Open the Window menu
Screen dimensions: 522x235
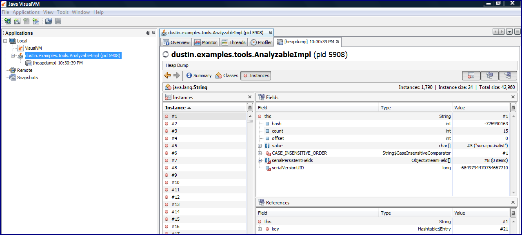pos(81,12)
